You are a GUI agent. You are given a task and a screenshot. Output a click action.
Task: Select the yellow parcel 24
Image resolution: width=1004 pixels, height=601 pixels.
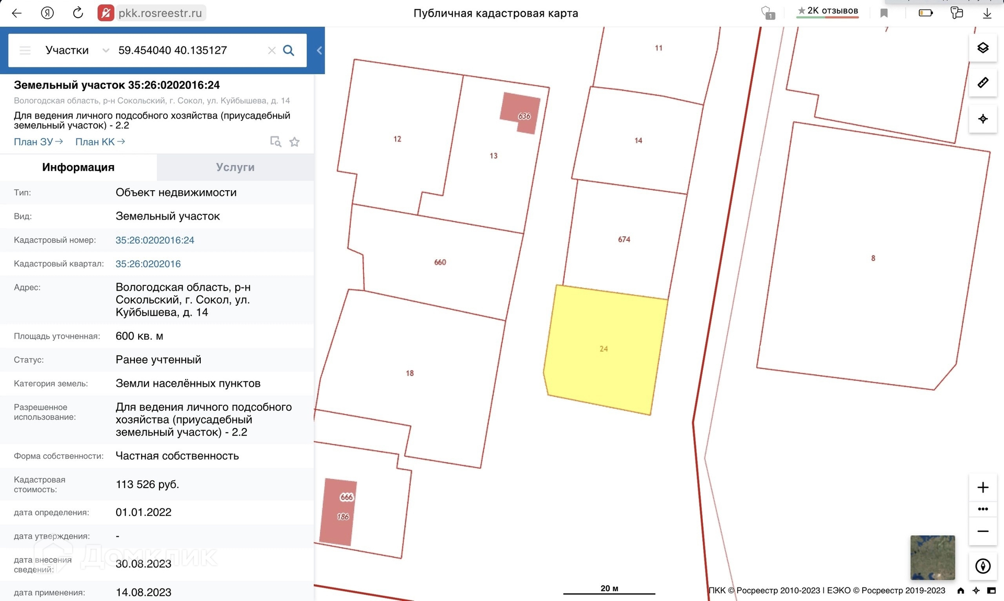pyautogui.click(x=604, y=349)
